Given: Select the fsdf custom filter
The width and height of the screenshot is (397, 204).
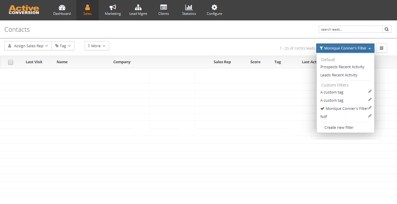Looking at the screenshot, I should (x=324, y=117).
